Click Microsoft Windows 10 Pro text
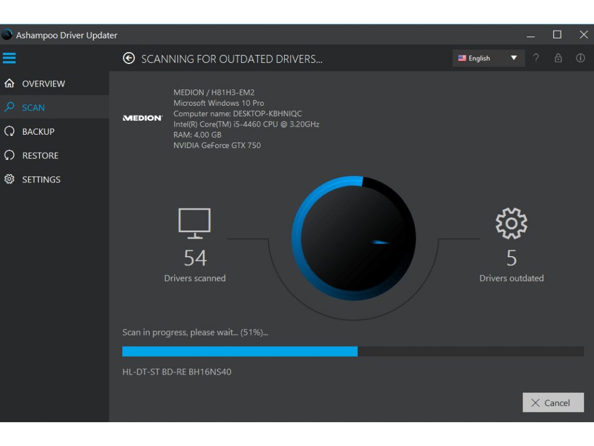The width and height of the screenshot is (594, 446). [219, 103]
